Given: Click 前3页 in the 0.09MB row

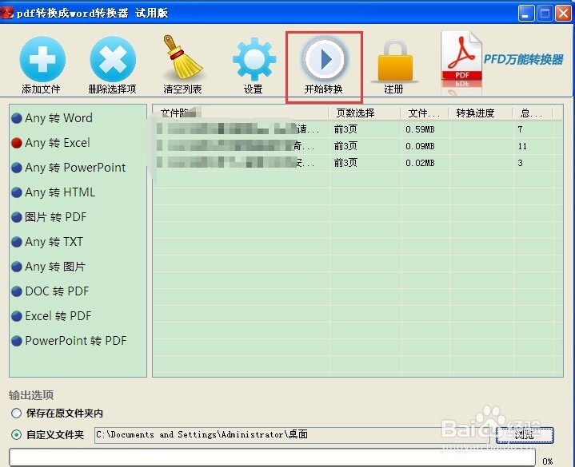Looking at the screenshot, I should tap(345, 146).
